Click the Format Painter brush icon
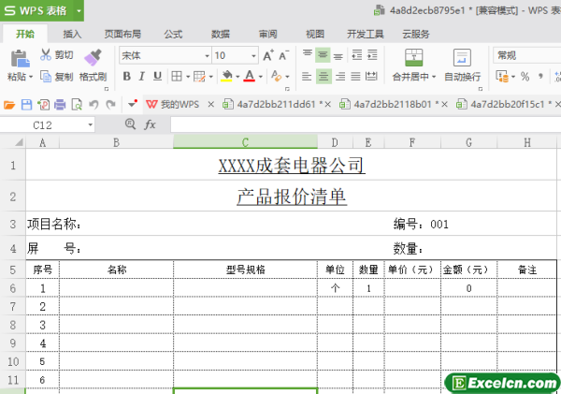561x394 pixels. pos(92,58)
